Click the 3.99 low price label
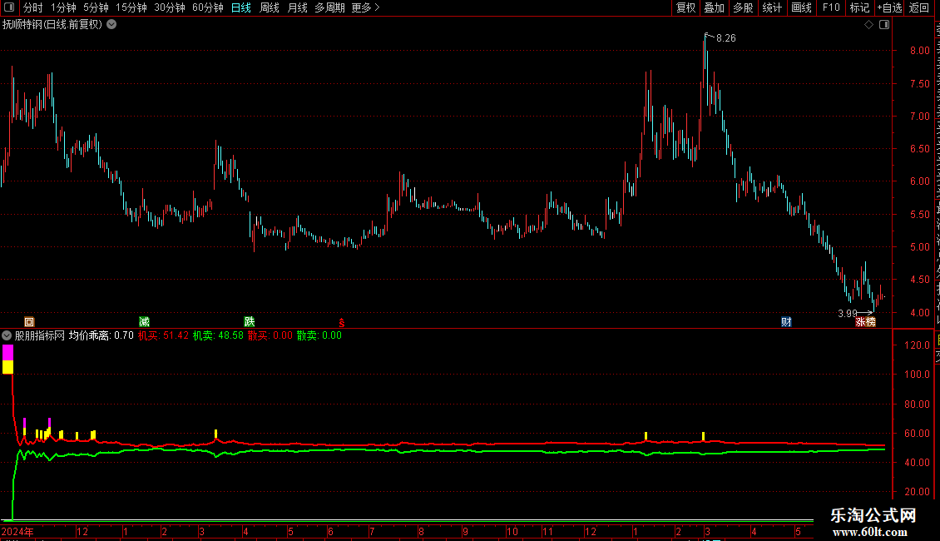The image size is (940, 541). (x=847, y=314)
